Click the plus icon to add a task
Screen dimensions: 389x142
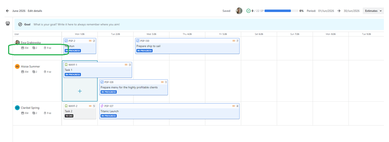tap(80, 91)
